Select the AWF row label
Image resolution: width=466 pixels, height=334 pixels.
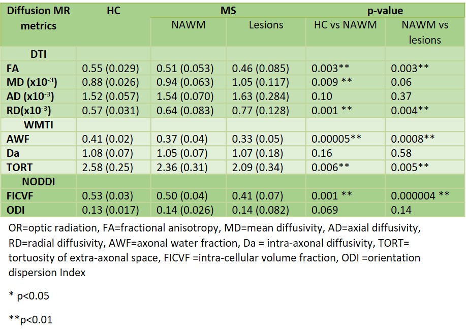pos(17,139)
